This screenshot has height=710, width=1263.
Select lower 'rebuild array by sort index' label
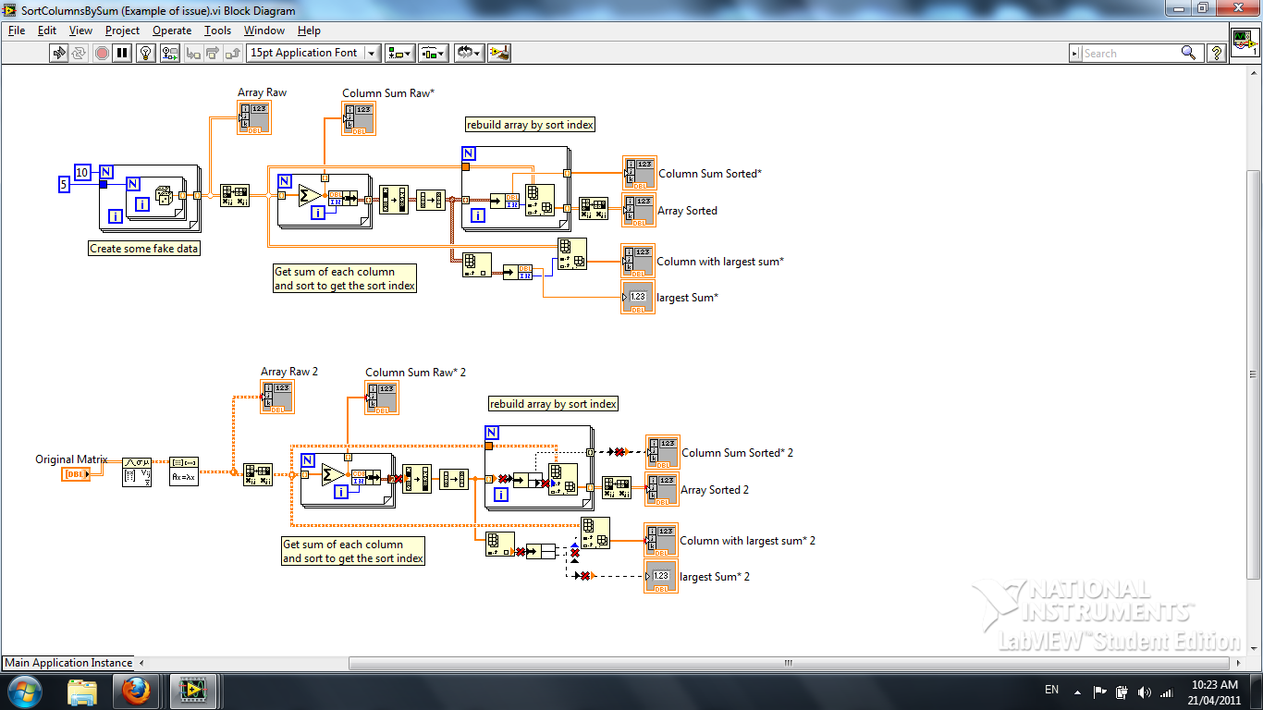[553, 404]
